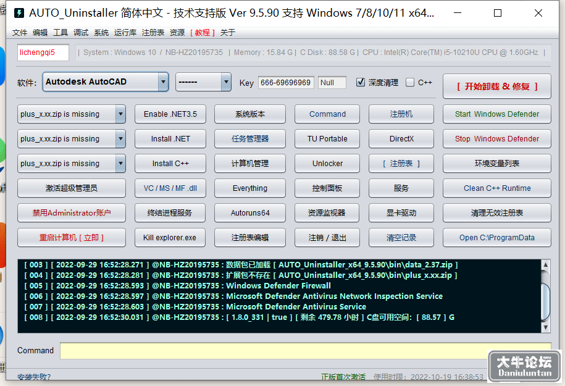Click the 注销 / 退出 button

pos(327,238)
